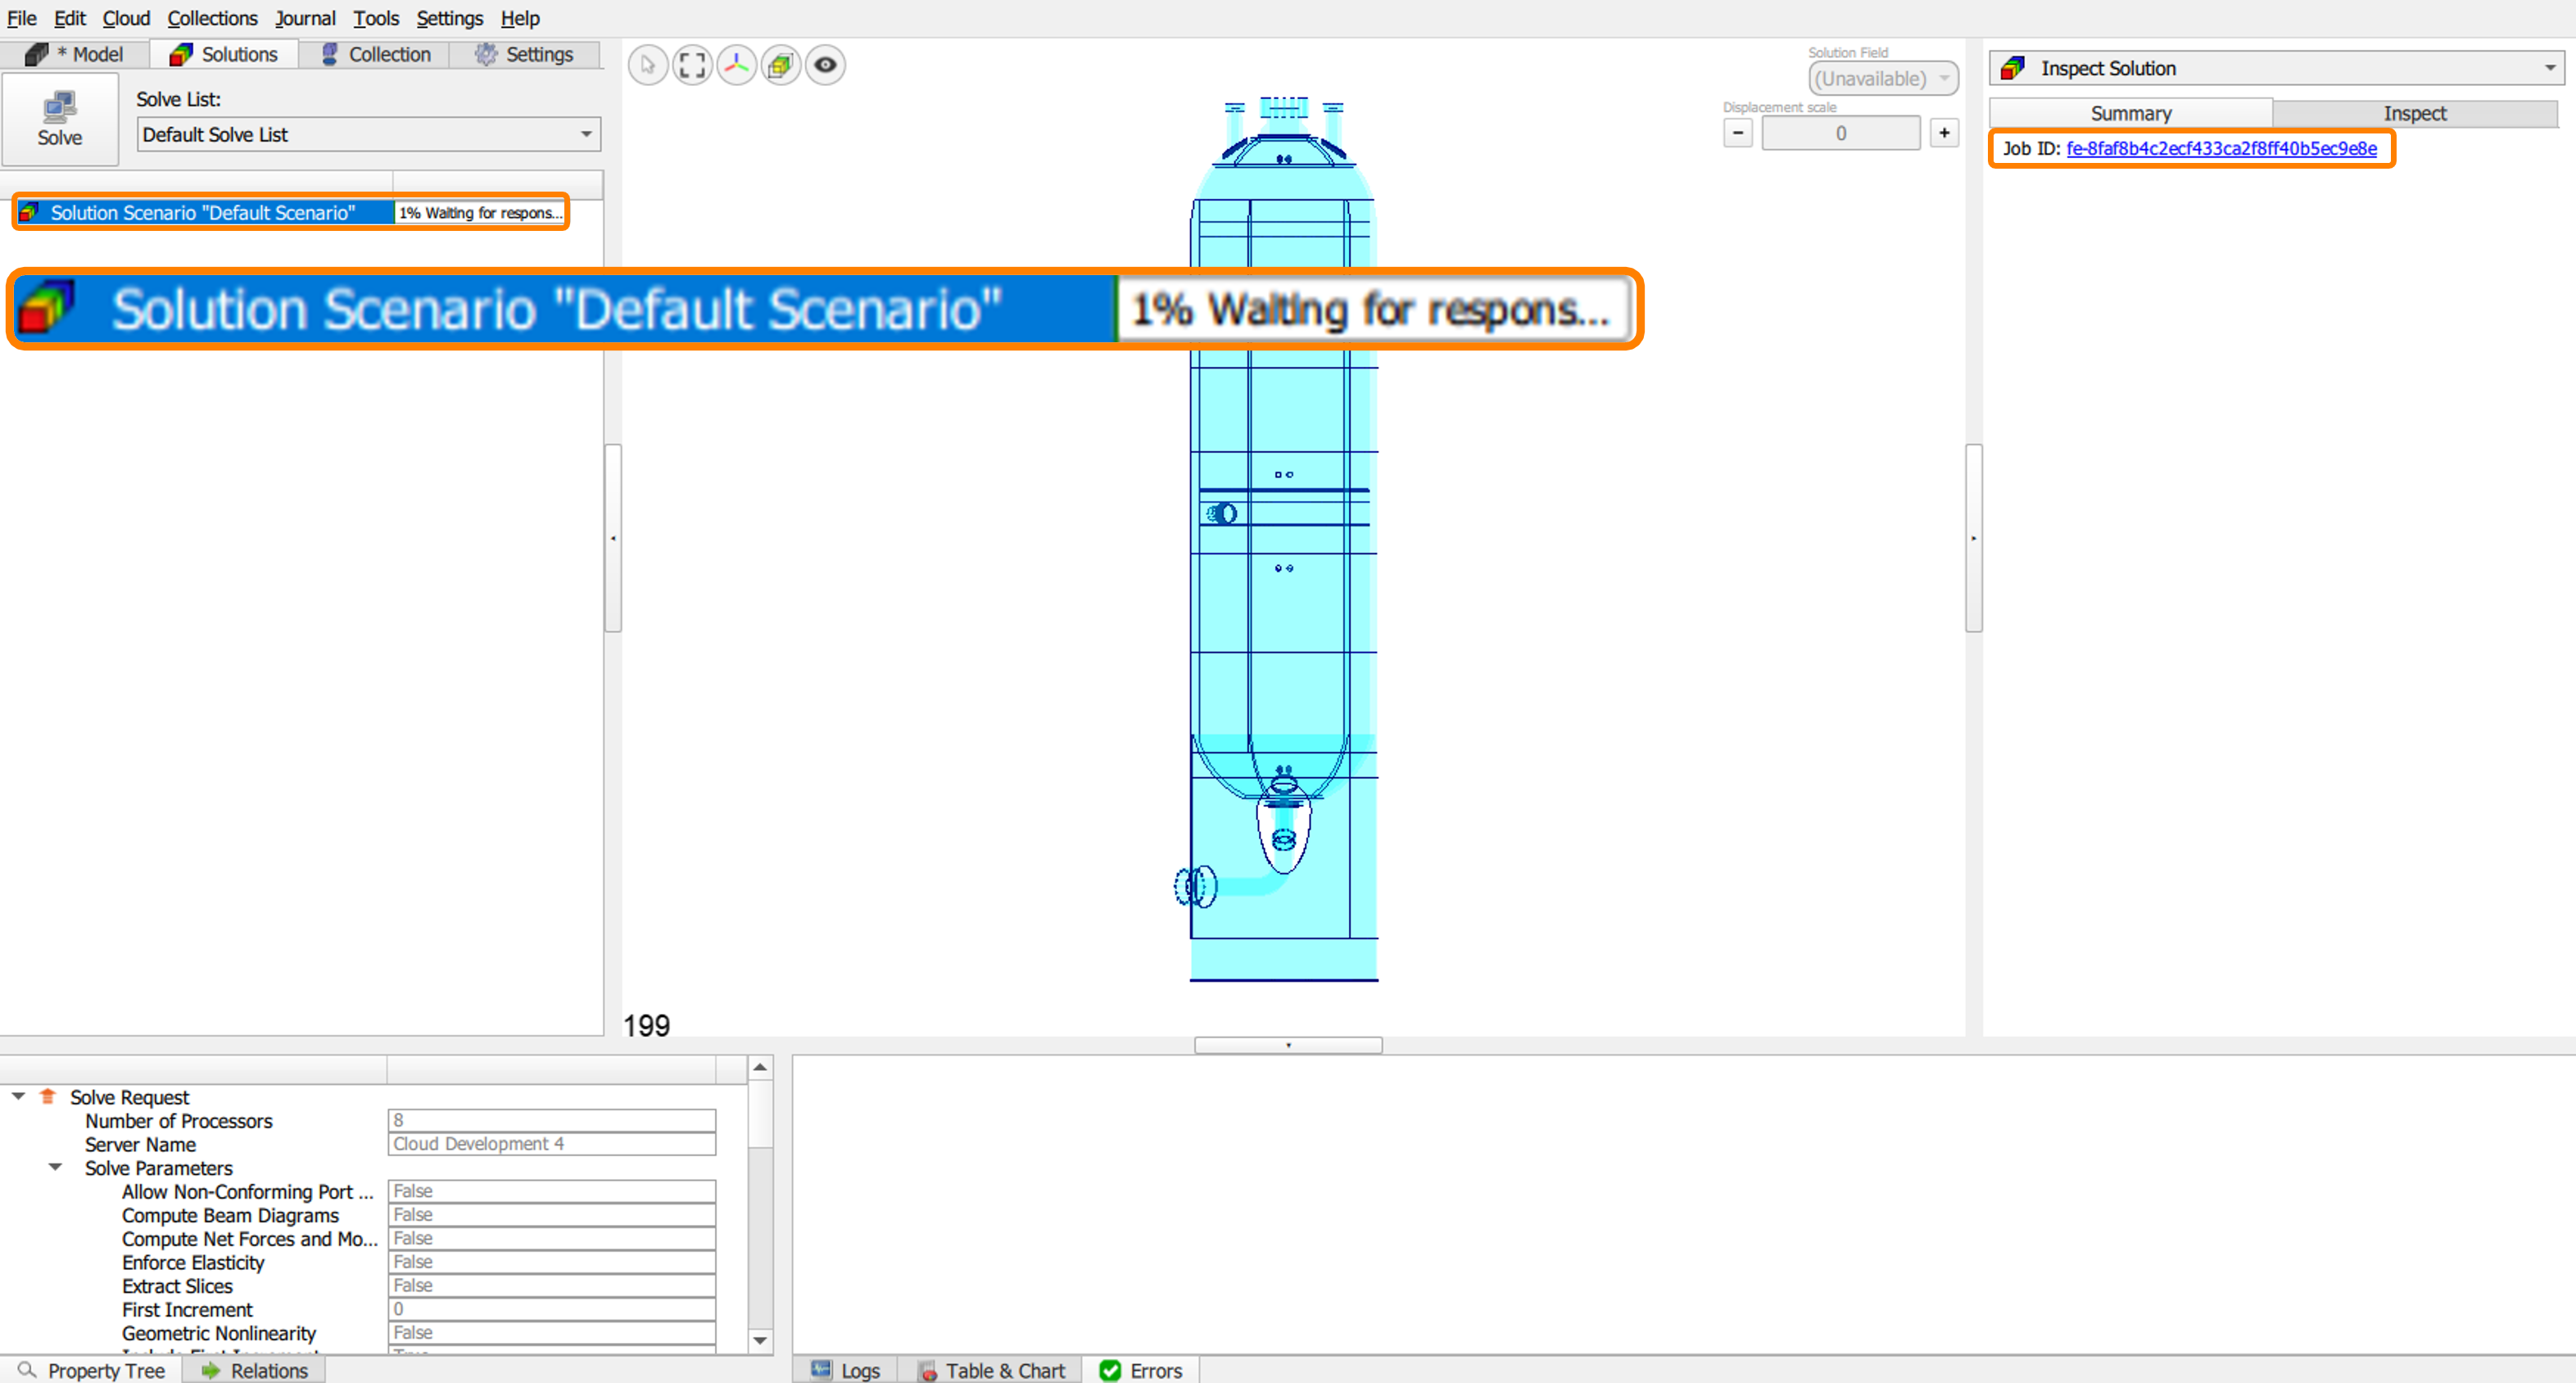This screenshot has height=1383, width=2576.
Task: Click the pointer select tool icon
Action: [648, 66]
